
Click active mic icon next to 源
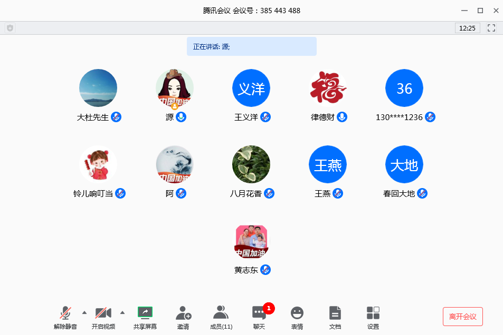pyautogui.click(x=181, y=117)
